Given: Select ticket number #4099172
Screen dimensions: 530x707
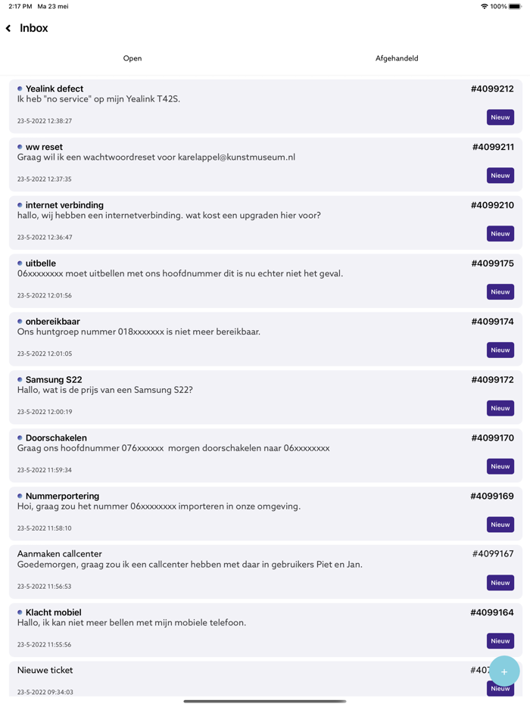Looking at the screenshot, I should pos(492,380).
